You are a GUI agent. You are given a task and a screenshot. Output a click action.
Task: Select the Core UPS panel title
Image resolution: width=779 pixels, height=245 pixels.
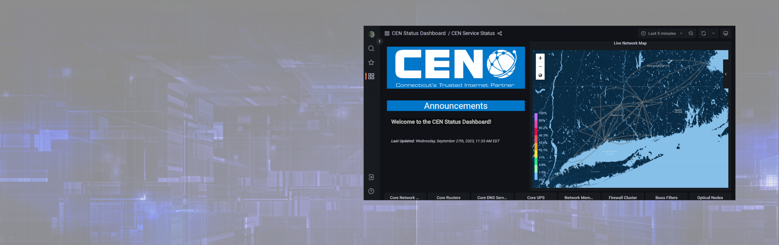pos(536,198)
